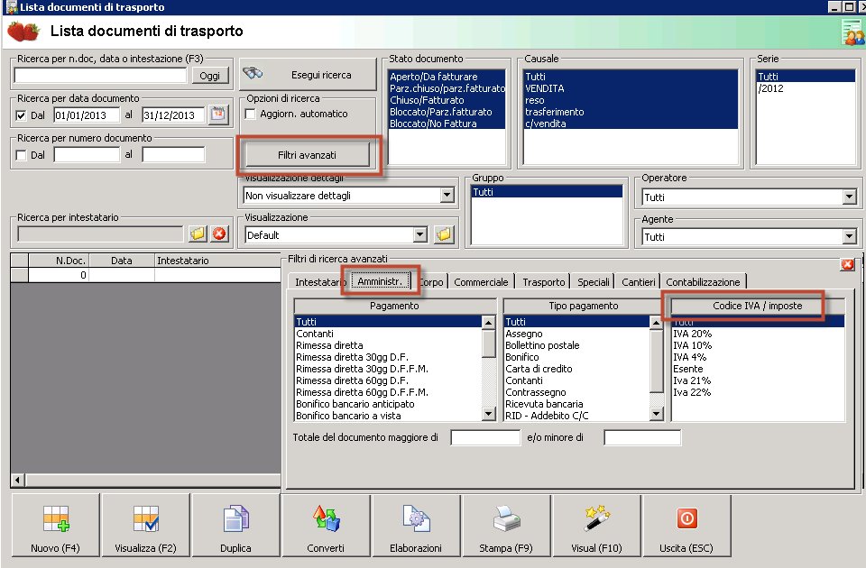The image size is (866, 568).
Task: Click the Totale maggiore di input field
Action: 485,438
